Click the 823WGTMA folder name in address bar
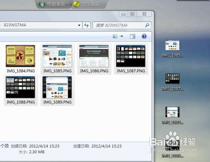The width and height of the screenshot is (210, 162). pyautogui.click(x=15, y=25)
